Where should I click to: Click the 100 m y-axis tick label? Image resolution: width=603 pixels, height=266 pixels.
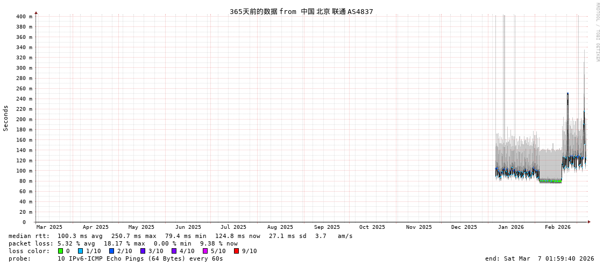pos(24,171)
